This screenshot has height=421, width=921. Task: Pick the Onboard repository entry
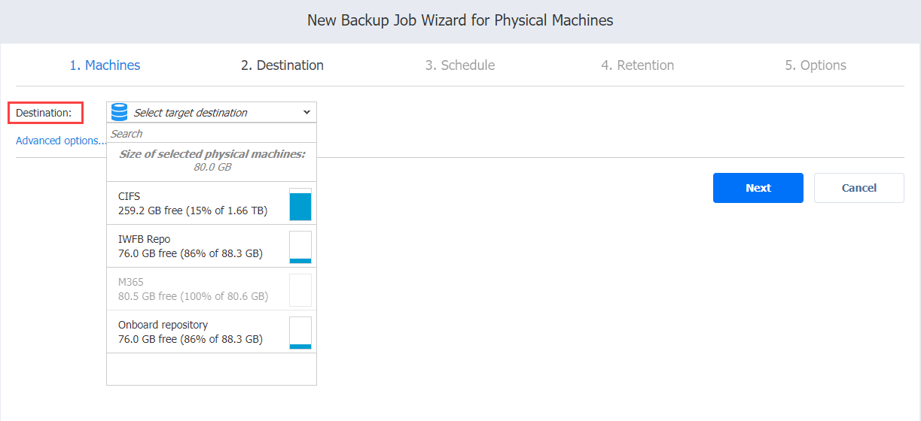click(x=212, y=332)
